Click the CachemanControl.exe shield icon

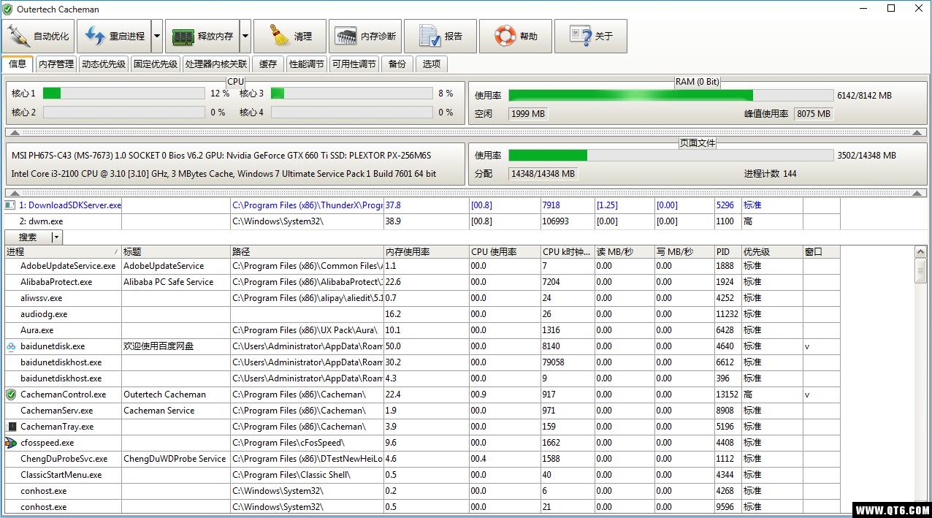click(x=11, y=395)
